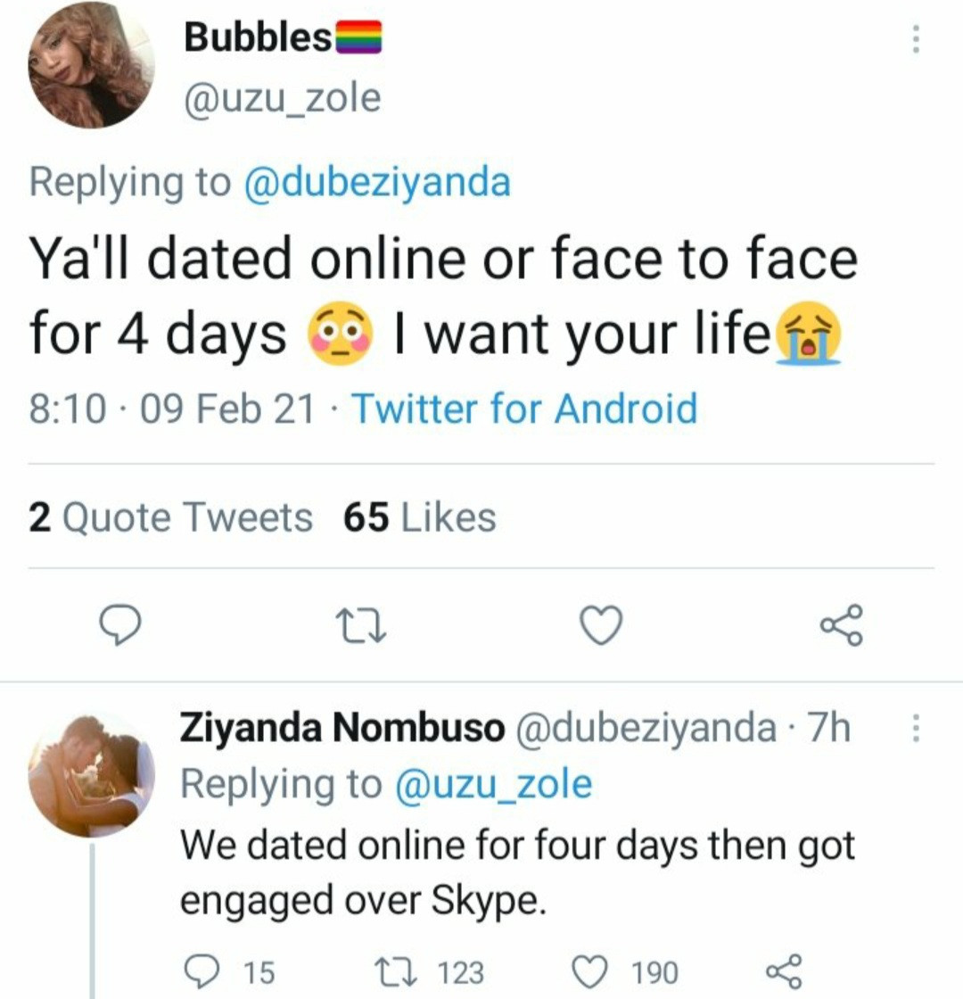The width and height of the screenshot is (963, 999).
Task: Retweet the main tweet by Bubbles
Action: coord(362,626)
